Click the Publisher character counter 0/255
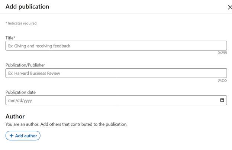 pyautogui.click(x=222, y=80)
